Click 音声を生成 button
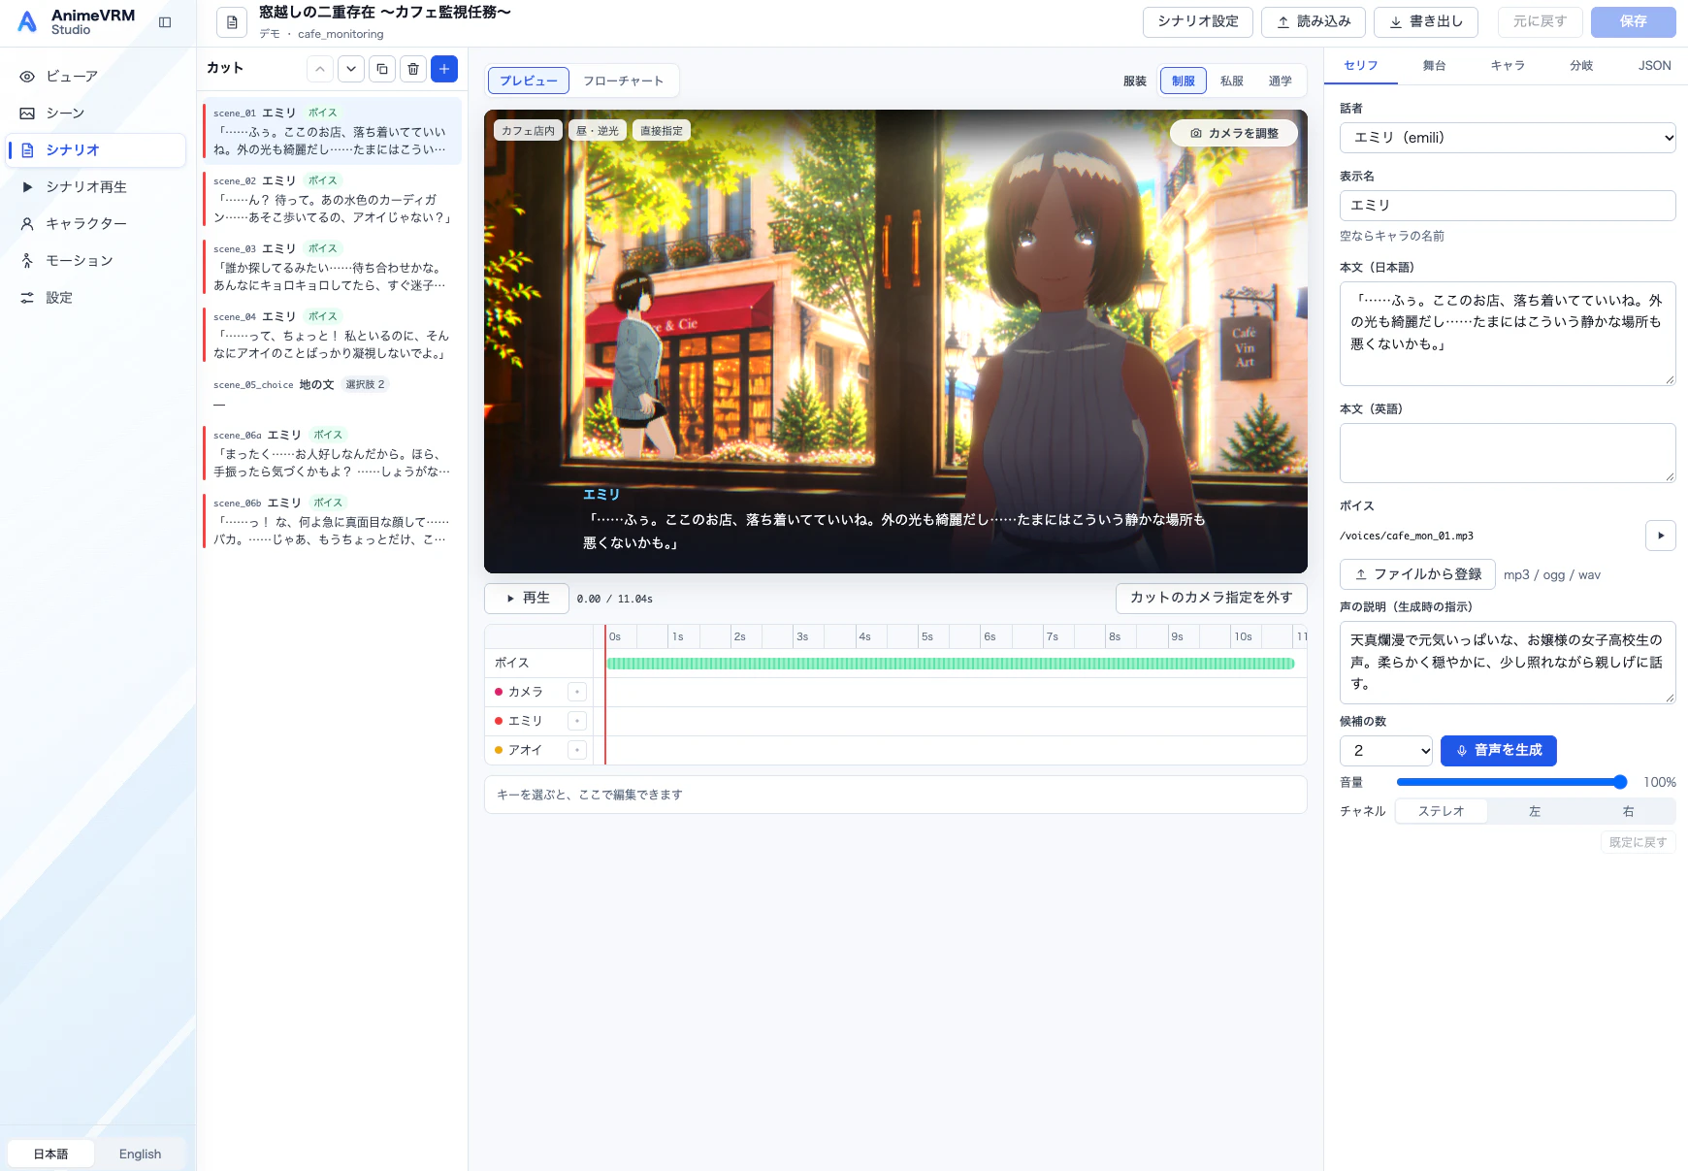 coord(1498,751)
